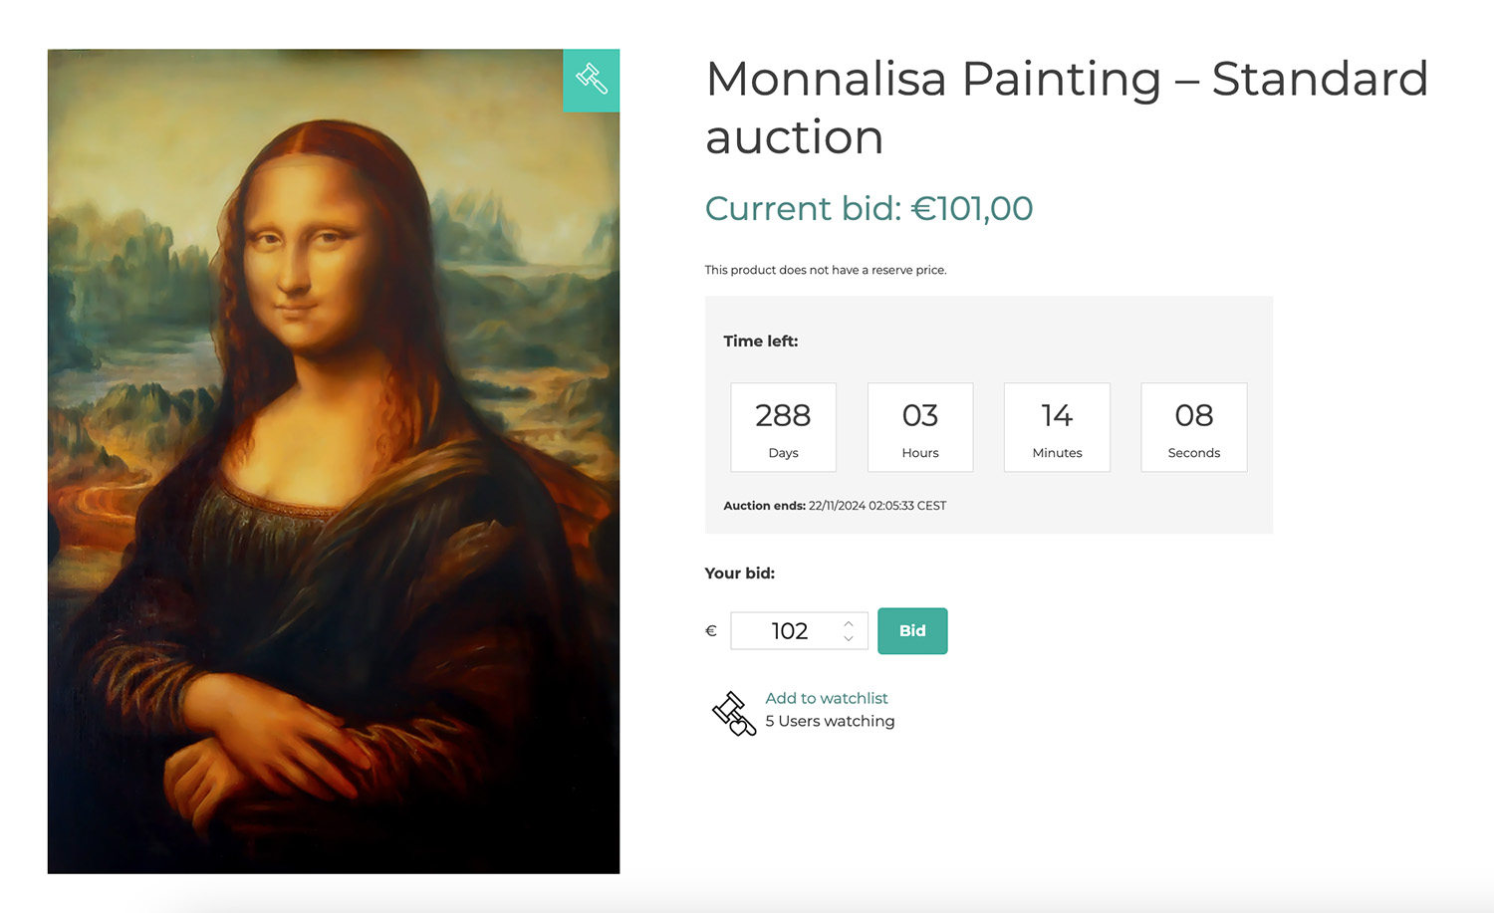Select the 288 Days countdown box

783,427
